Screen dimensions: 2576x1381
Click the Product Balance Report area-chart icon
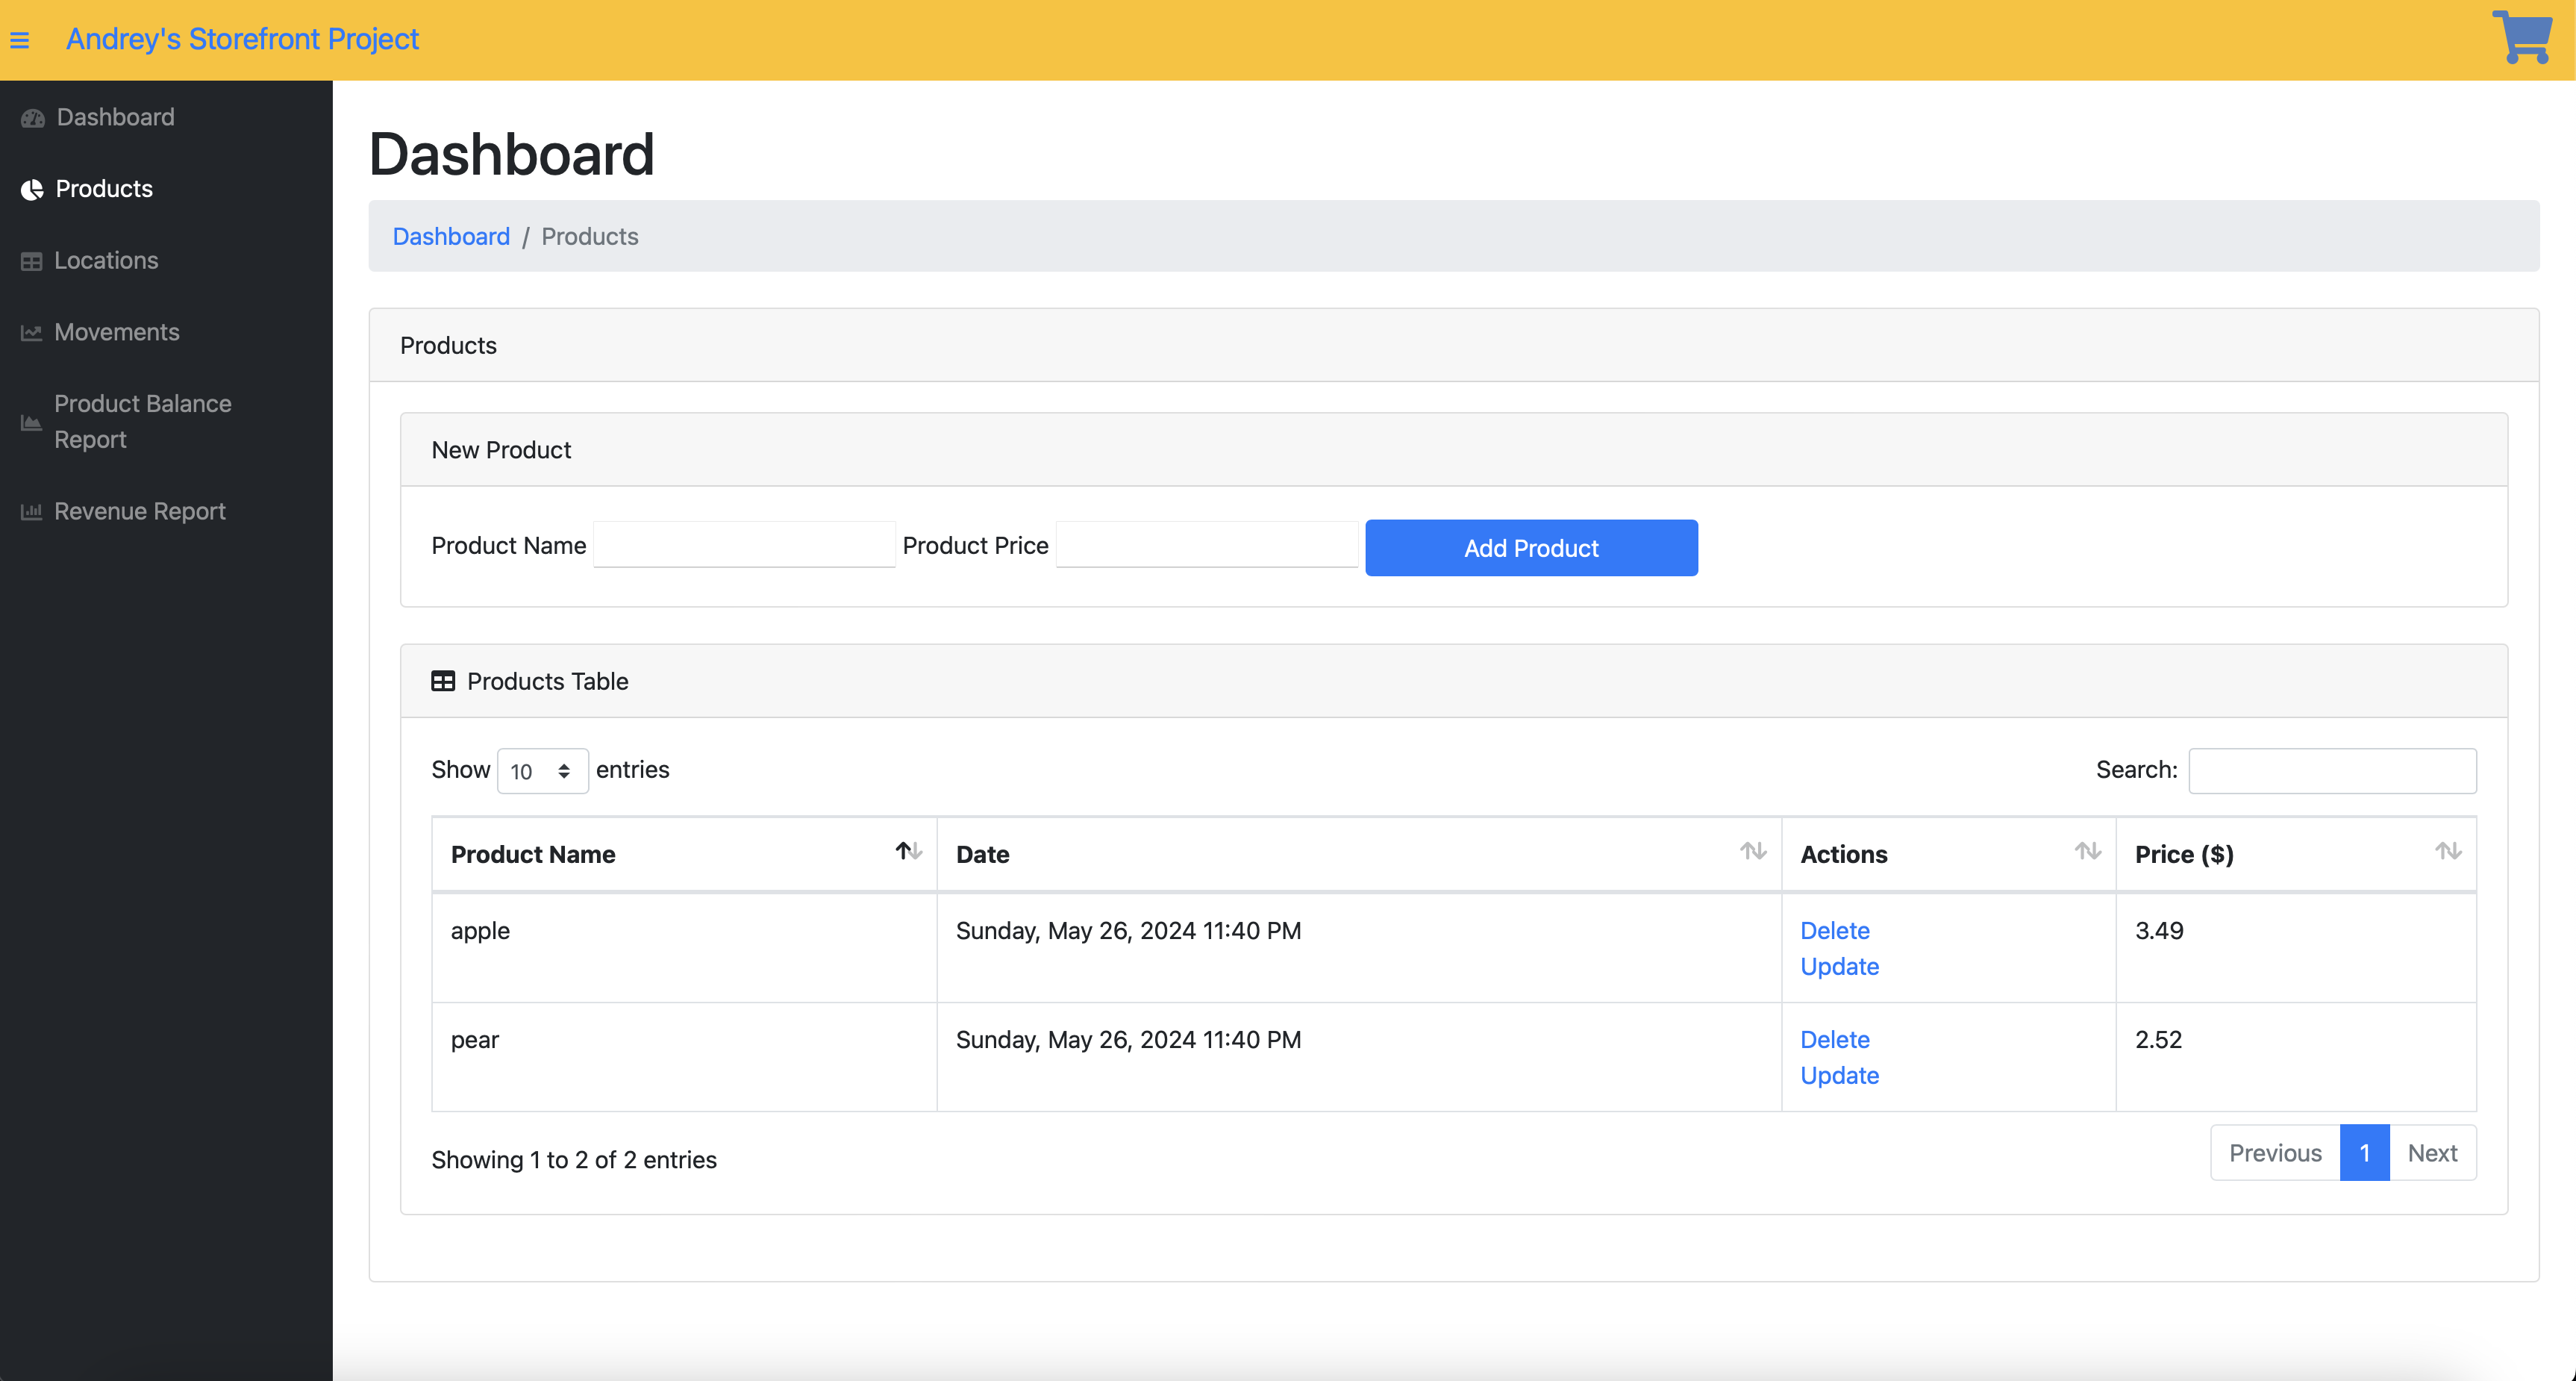(x=32, y=422)
